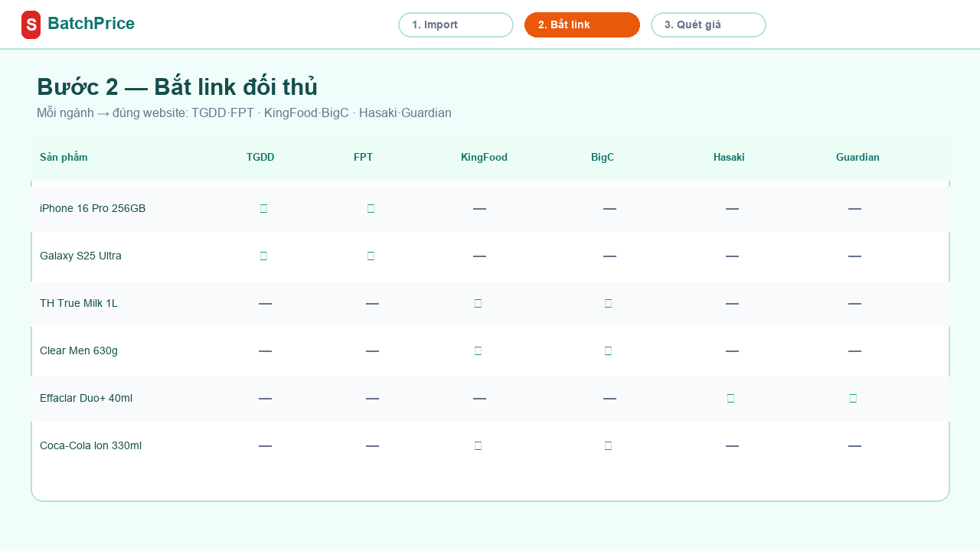Select the Clear Men 630g product name
This screenshot has height=551, width=980.
click(79, 350)
